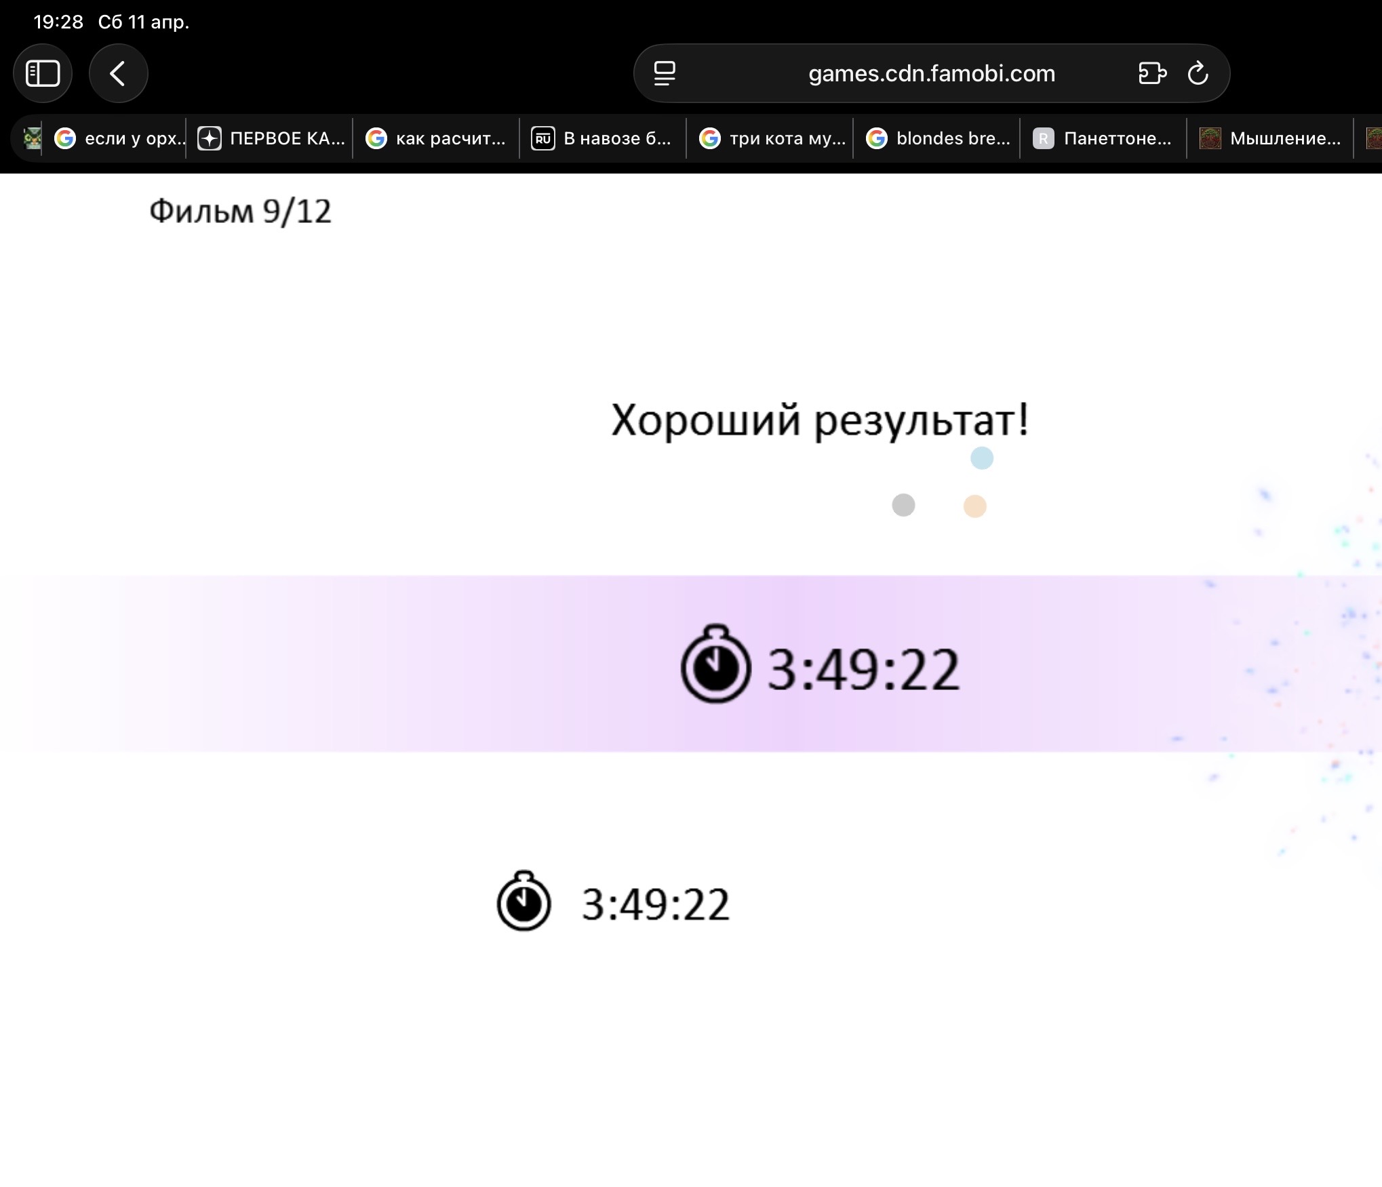Switch to the "если у орх.." tab
The width and height of the screenshot is (1382, 1187).
[x=119, y=138]
